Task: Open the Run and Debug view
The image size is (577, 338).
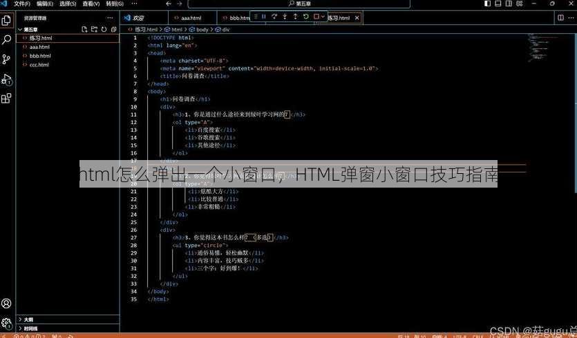Action: (6, 79)
